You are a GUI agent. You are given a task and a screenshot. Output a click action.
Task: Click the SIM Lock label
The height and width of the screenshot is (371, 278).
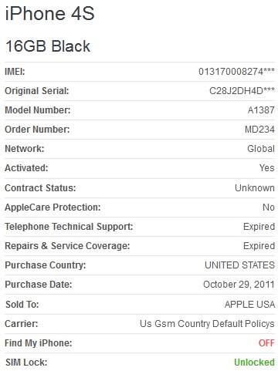click(26, 363)
